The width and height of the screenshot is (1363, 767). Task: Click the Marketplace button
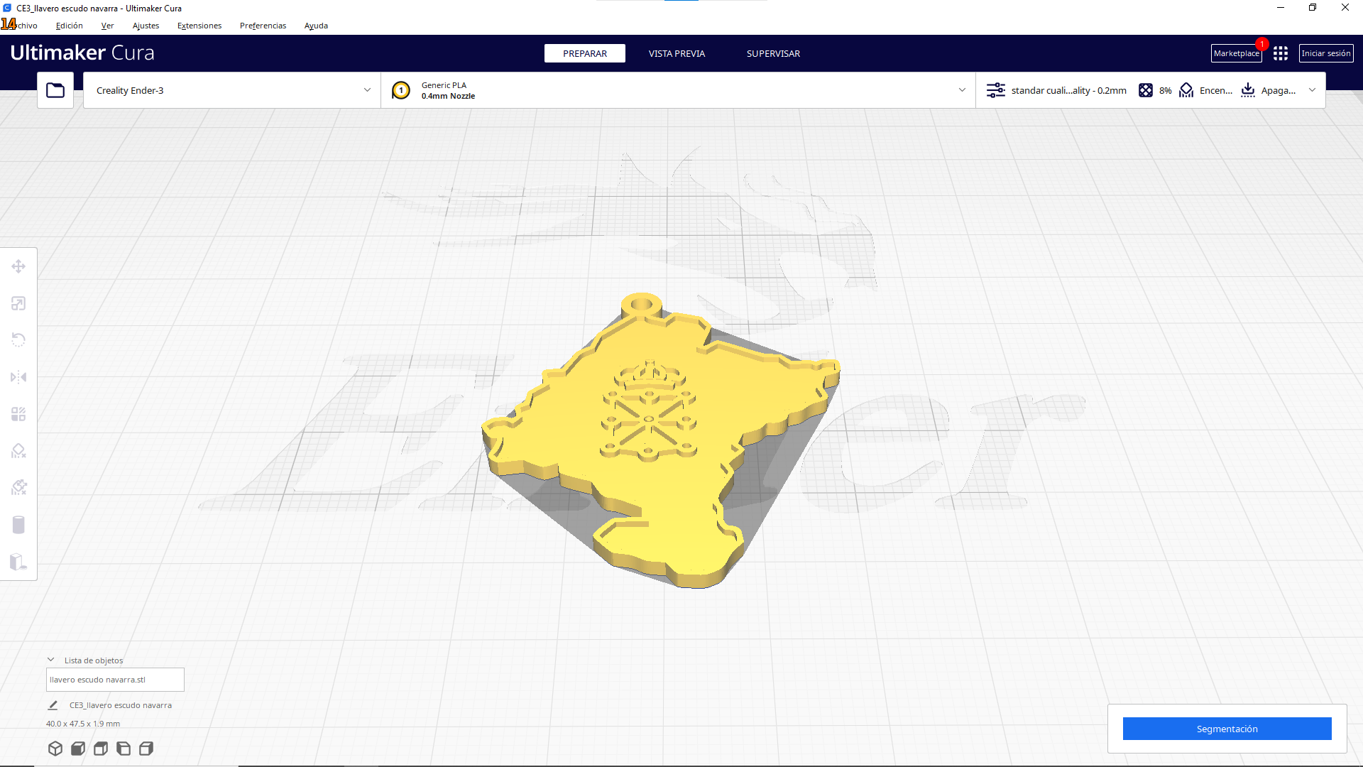pos(1236,53)
